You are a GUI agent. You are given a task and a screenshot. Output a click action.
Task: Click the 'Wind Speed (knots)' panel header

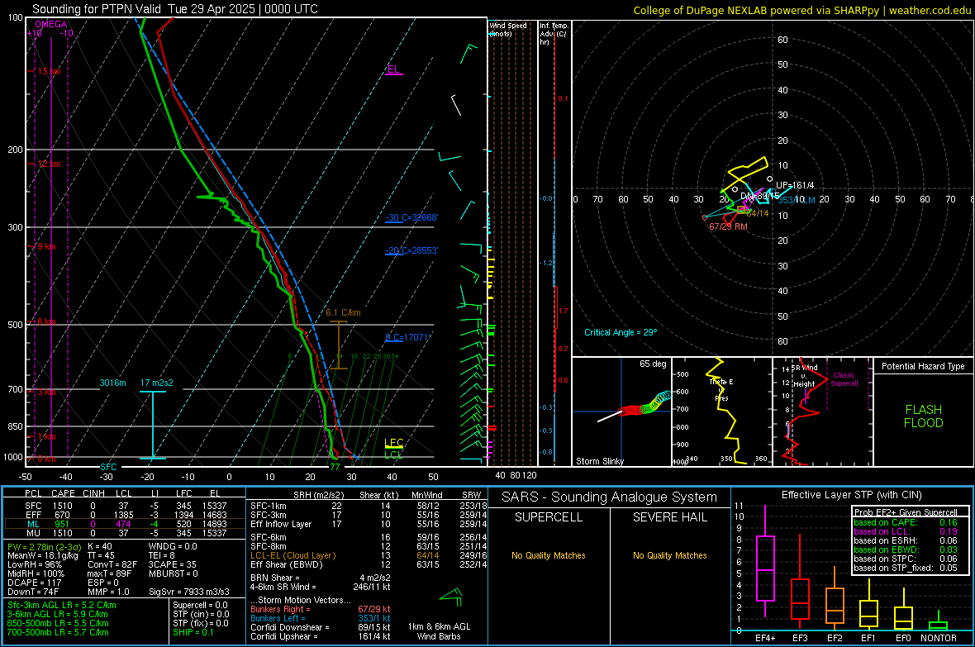click(508, 29)
